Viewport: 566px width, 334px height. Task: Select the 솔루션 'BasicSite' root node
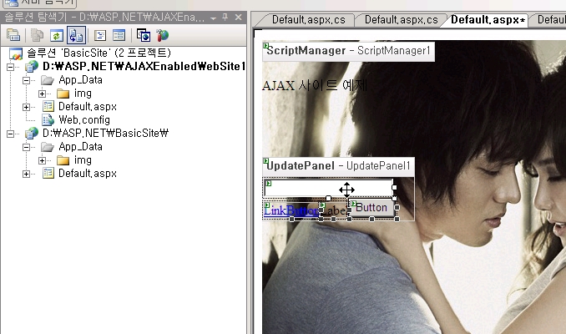click(x=99, y=53)
